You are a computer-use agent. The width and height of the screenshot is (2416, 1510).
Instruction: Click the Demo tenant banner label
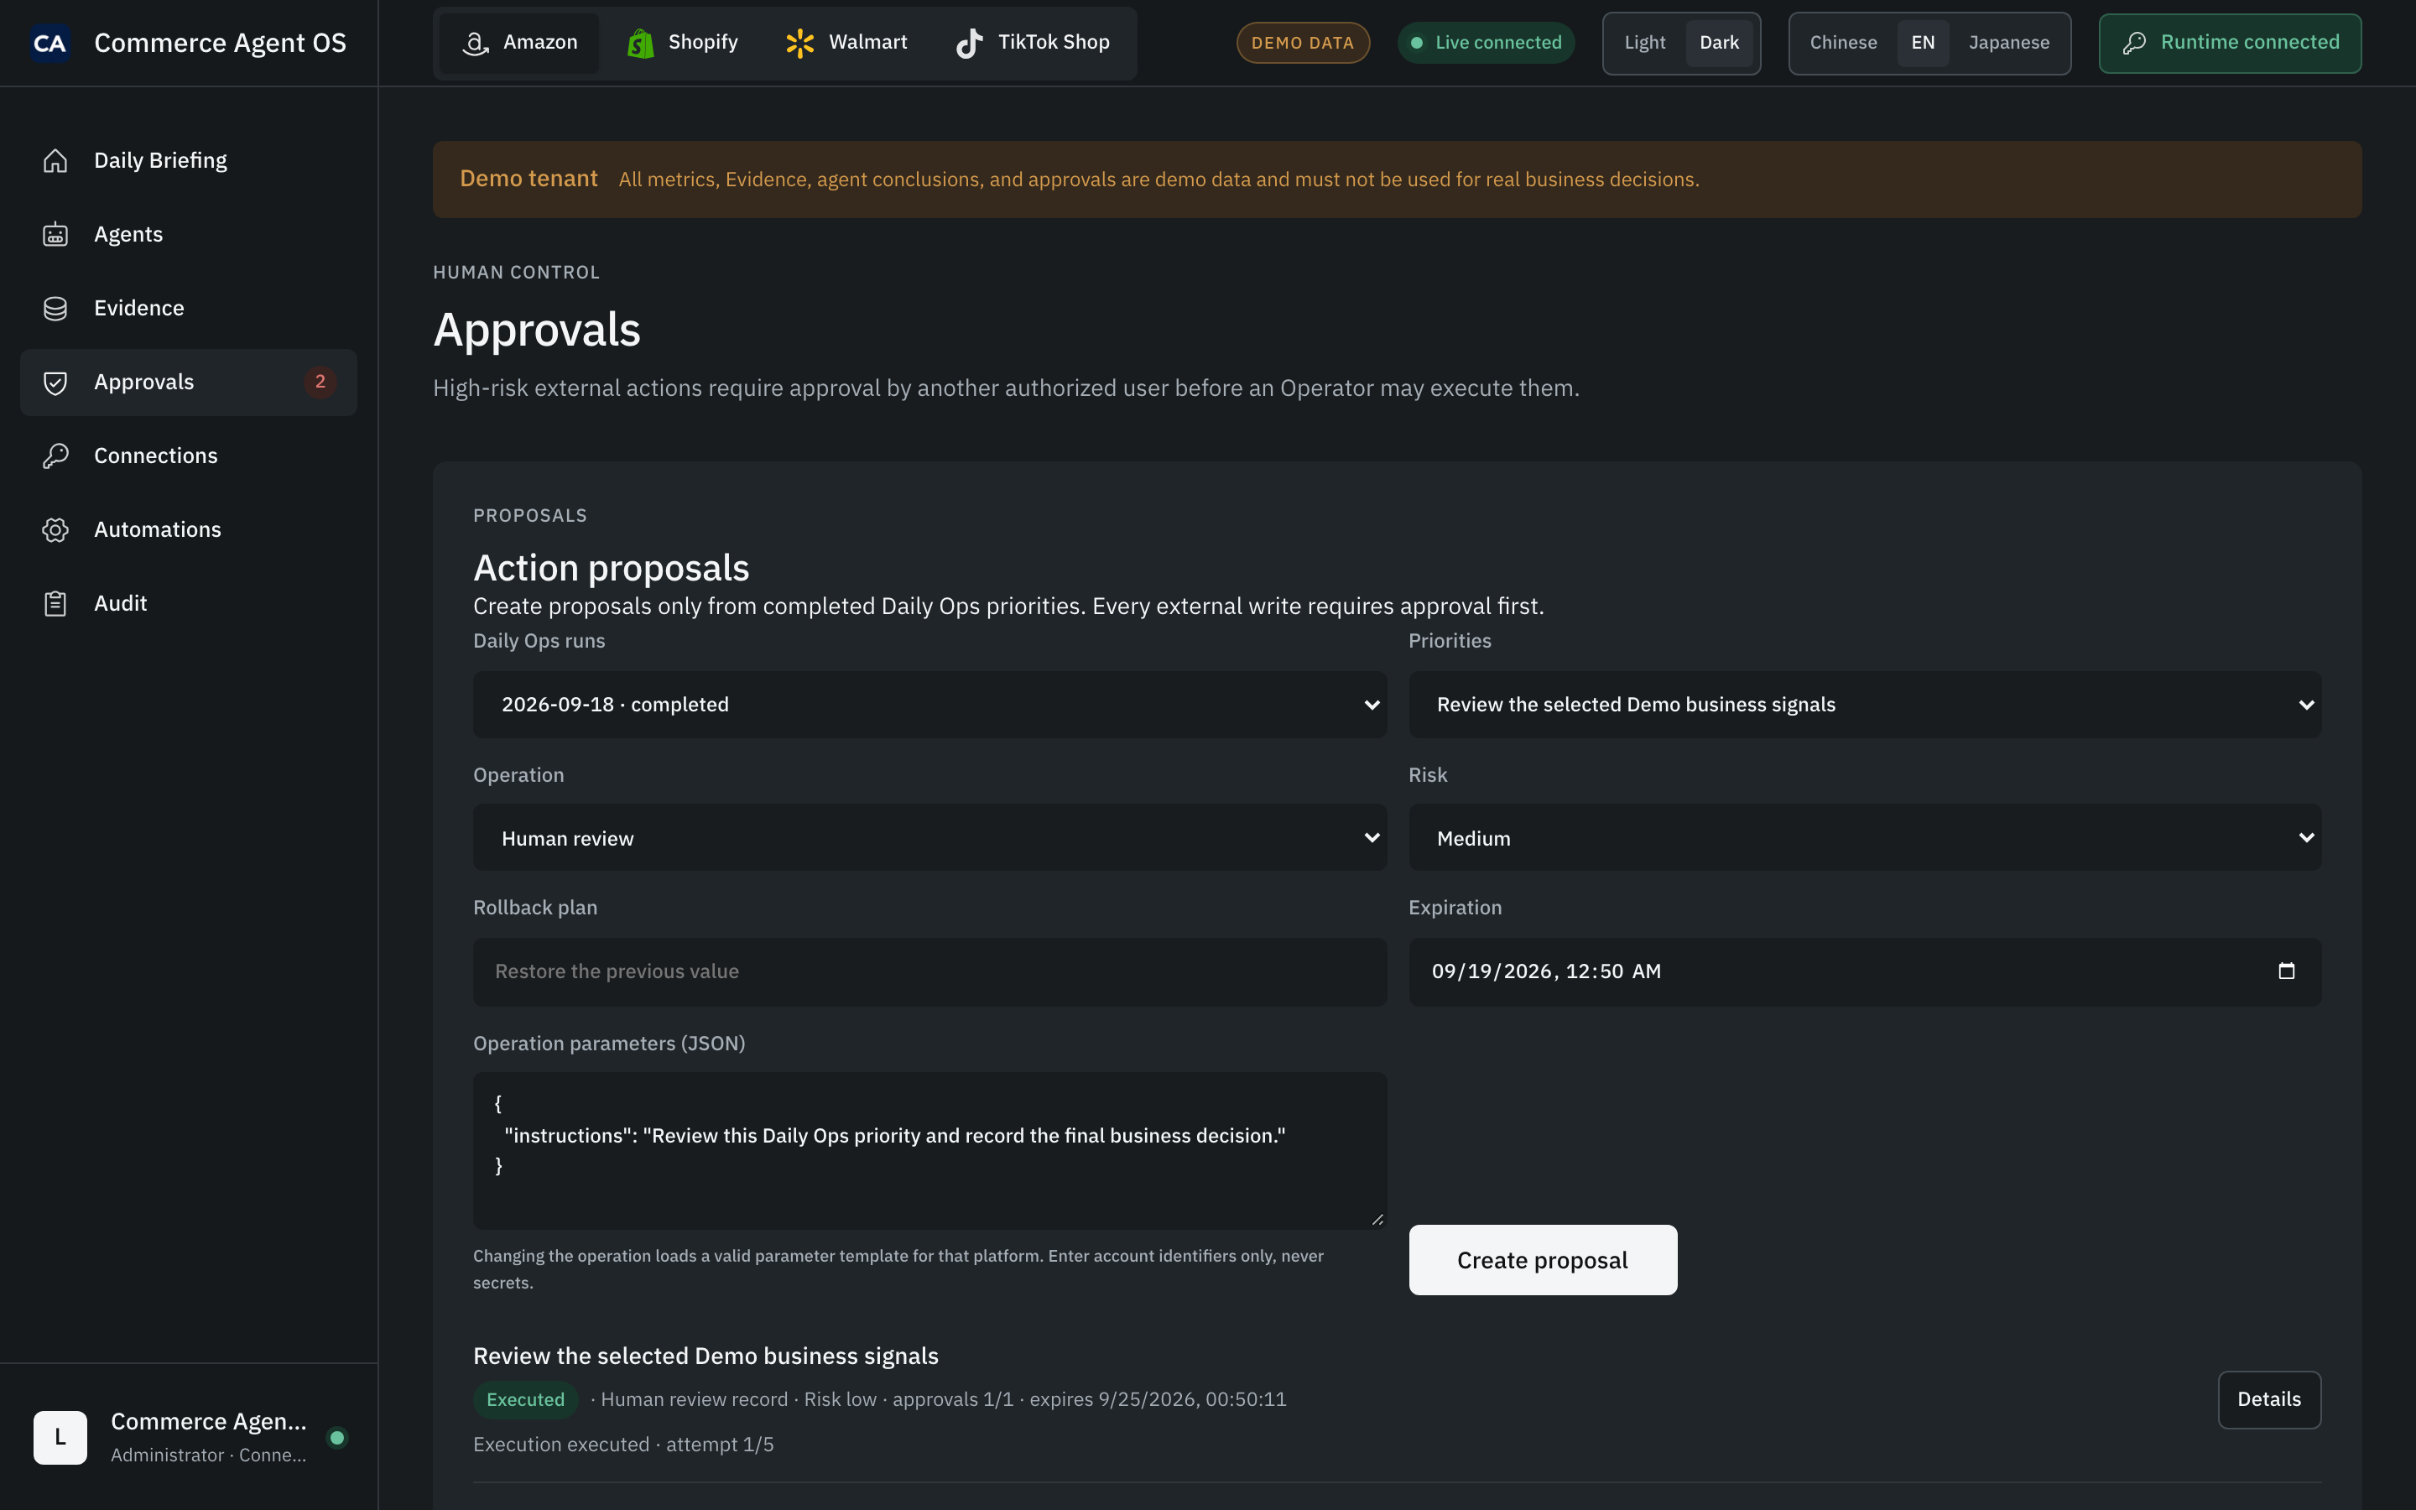point(528,179)
